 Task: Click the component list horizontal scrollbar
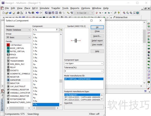(x=46, y=108)
